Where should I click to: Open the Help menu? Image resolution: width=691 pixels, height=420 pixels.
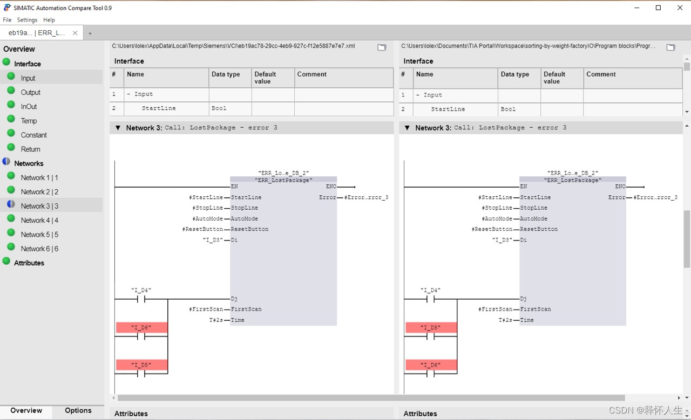pos(49,20)
